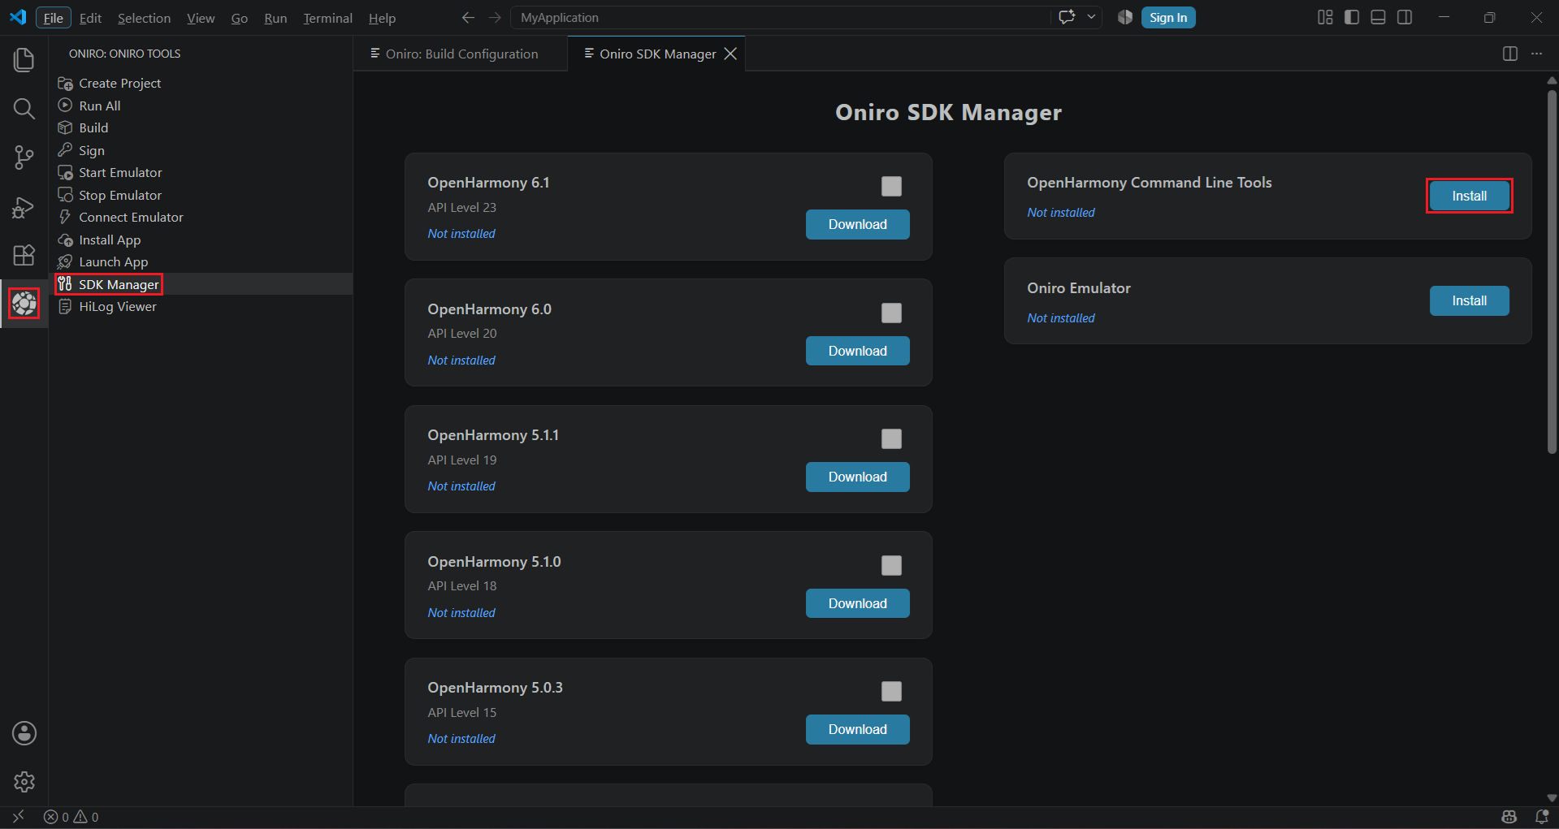
Task: Click the Install App cloud icon
Action: click(x=66, y=240)
